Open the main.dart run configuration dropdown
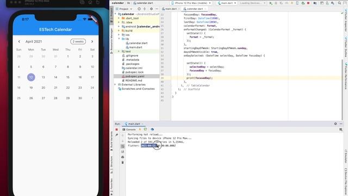 [x=227, y=3]
